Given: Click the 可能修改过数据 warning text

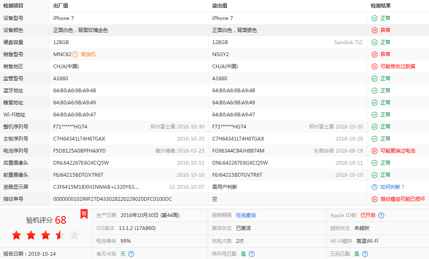Looking at the screenshot, I should click(x=397, y=67).
